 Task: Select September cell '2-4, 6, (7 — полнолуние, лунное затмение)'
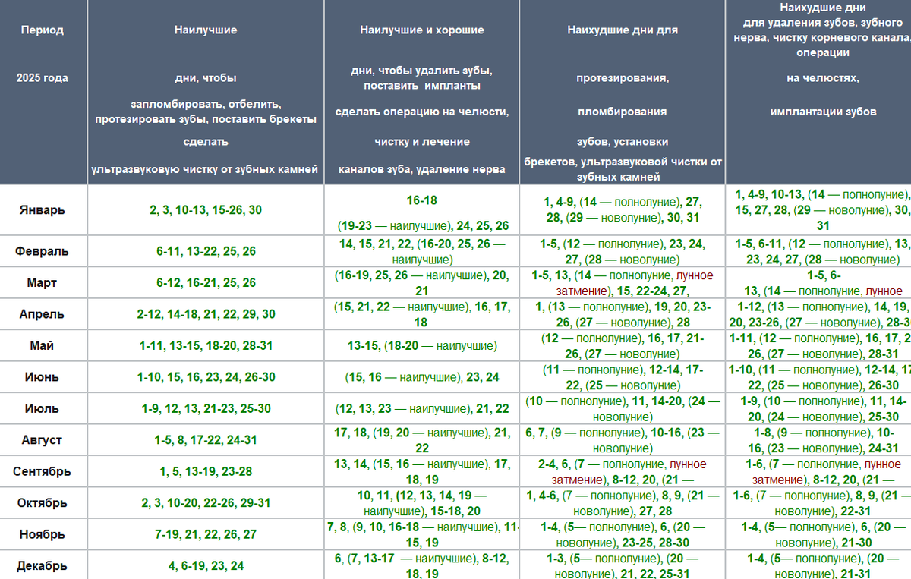(x=622, y=471)
